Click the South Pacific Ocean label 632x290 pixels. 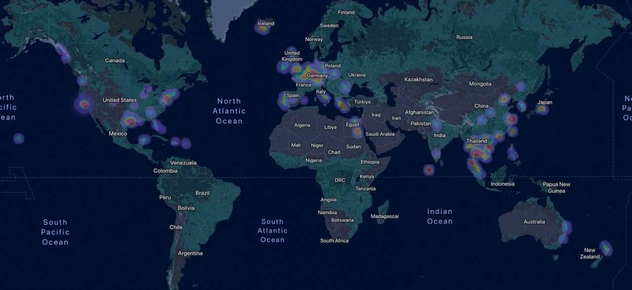[x=55, y=232]
